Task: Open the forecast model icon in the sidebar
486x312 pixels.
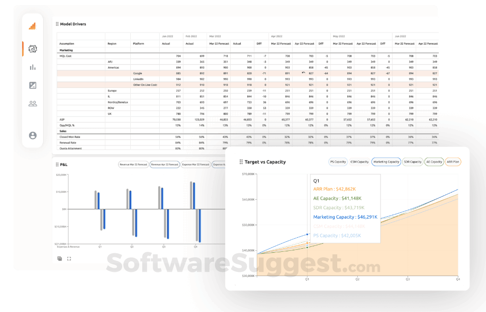Action: (32, 48)
